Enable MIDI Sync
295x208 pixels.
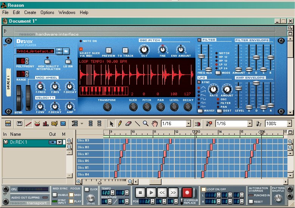tap(54, 195)
